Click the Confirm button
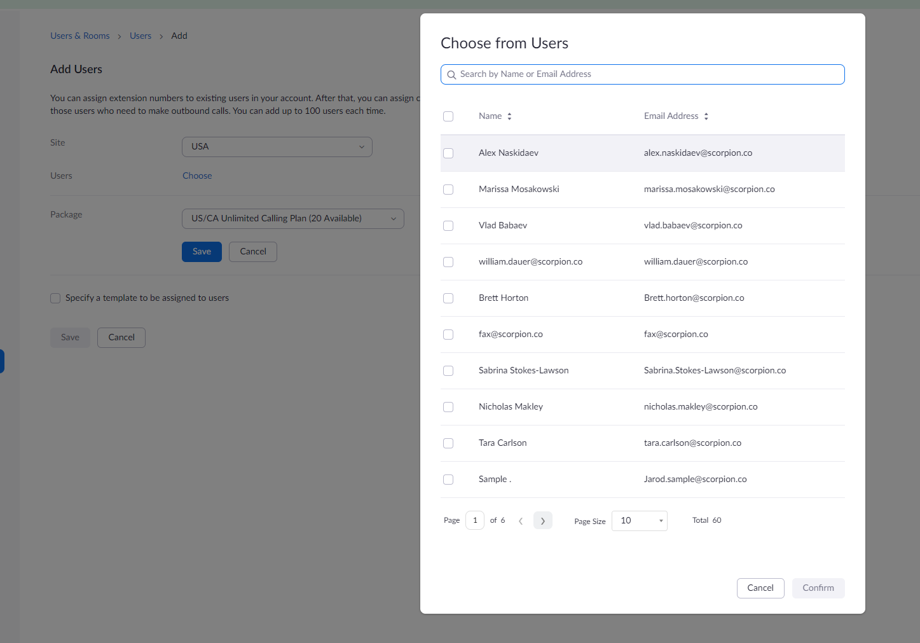 coord(818,588)
